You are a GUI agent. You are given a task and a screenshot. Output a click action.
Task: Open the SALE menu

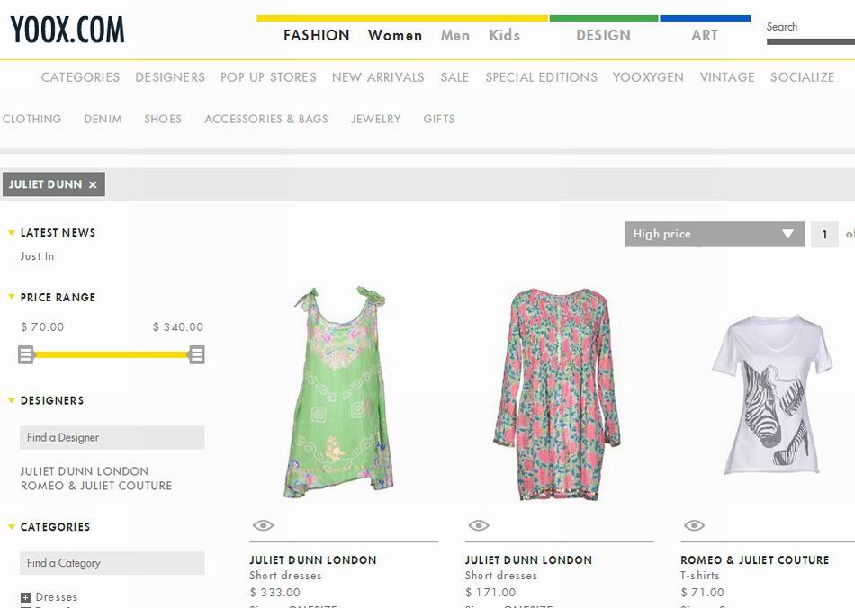(454, 77)
